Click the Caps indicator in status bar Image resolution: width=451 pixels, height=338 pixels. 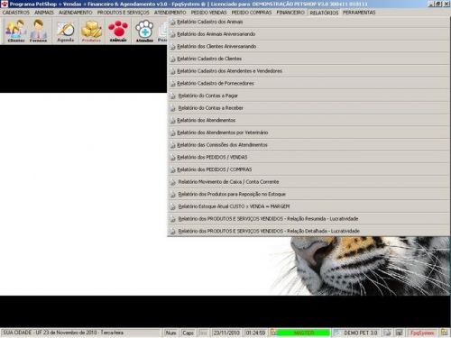coord(188,333)
